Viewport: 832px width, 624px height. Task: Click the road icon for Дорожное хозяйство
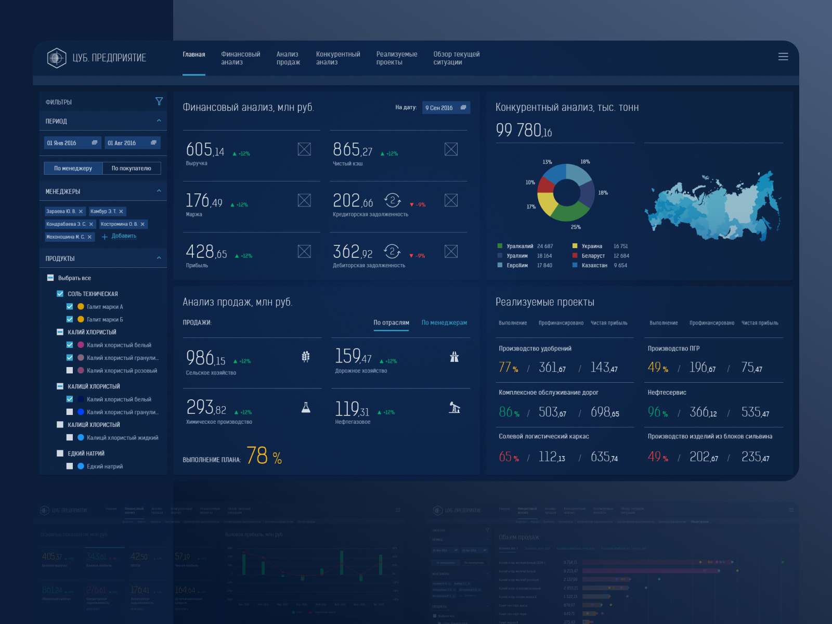pyautogui.click(x=454, y=357)
